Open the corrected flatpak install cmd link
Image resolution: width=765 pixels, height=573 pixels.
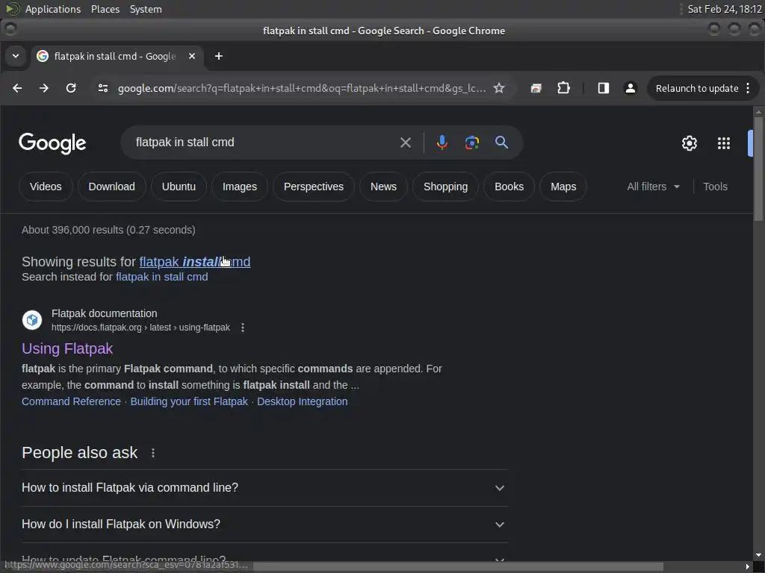pyautogui.click(x=195, y=262)
